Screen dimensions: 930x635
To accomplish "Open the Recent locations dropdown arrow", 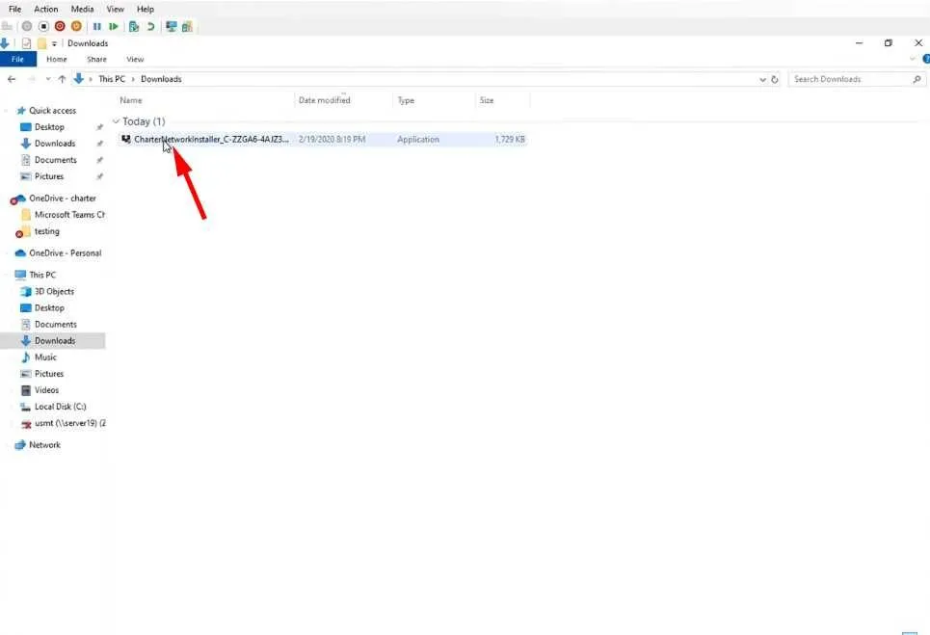I will 48,79.
